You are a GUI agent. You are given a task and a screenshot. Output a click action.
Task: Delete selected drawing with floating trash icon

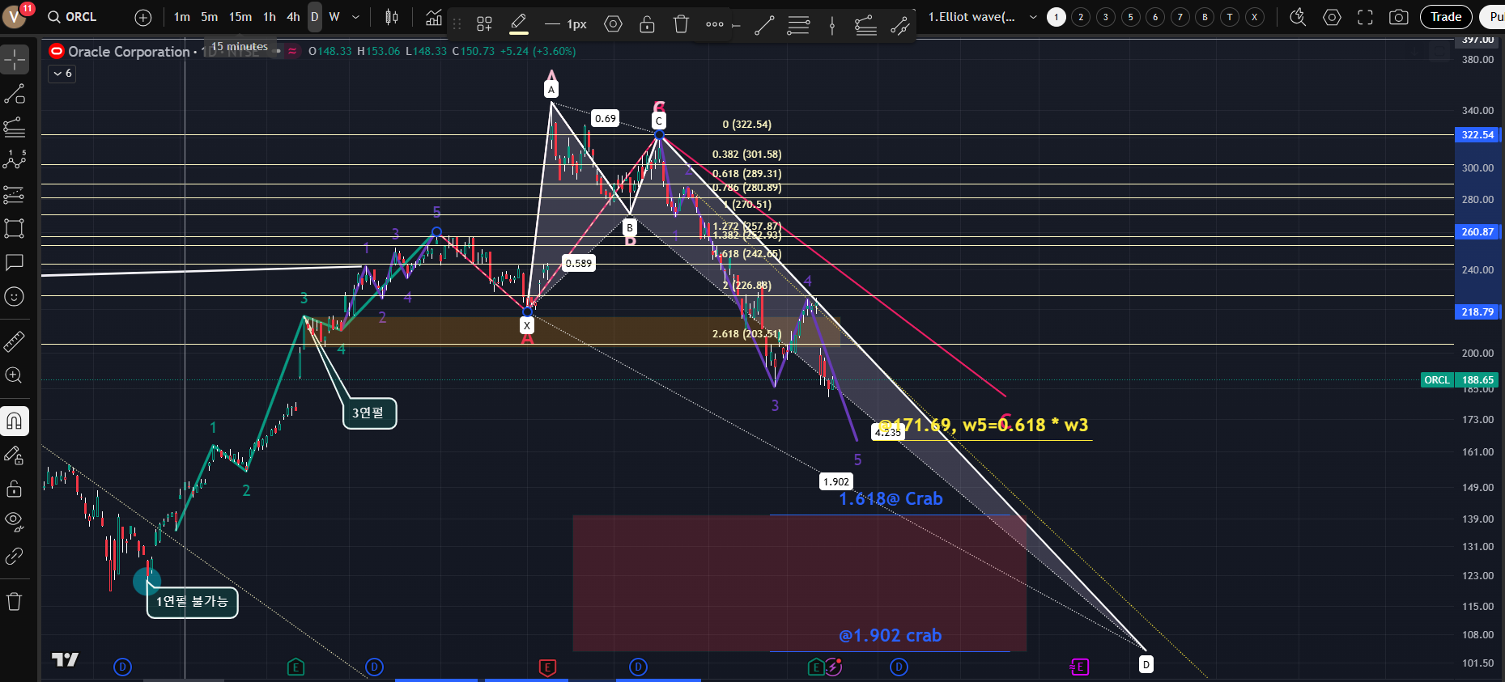click(681, 24)
